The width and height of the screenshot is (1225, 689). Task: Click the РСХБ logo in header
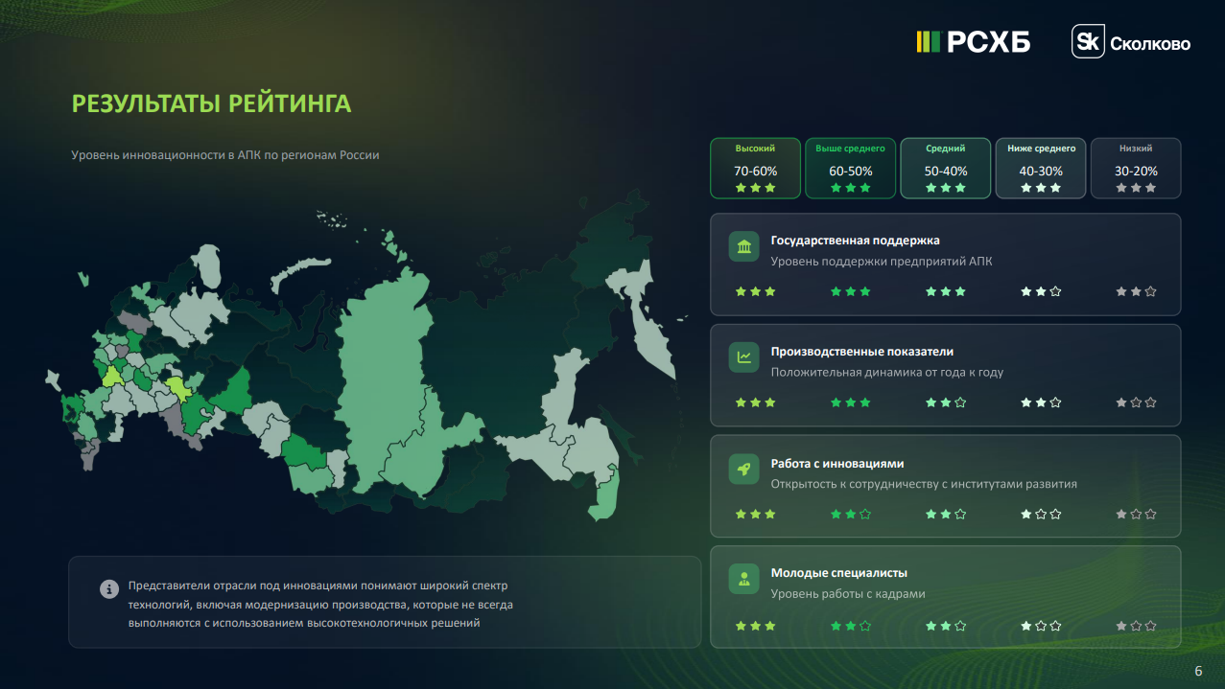[x=973, y=41]
